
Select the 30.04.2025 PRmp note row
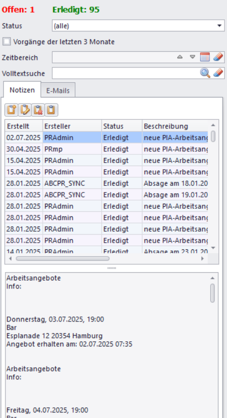click(x=106, y=149)
